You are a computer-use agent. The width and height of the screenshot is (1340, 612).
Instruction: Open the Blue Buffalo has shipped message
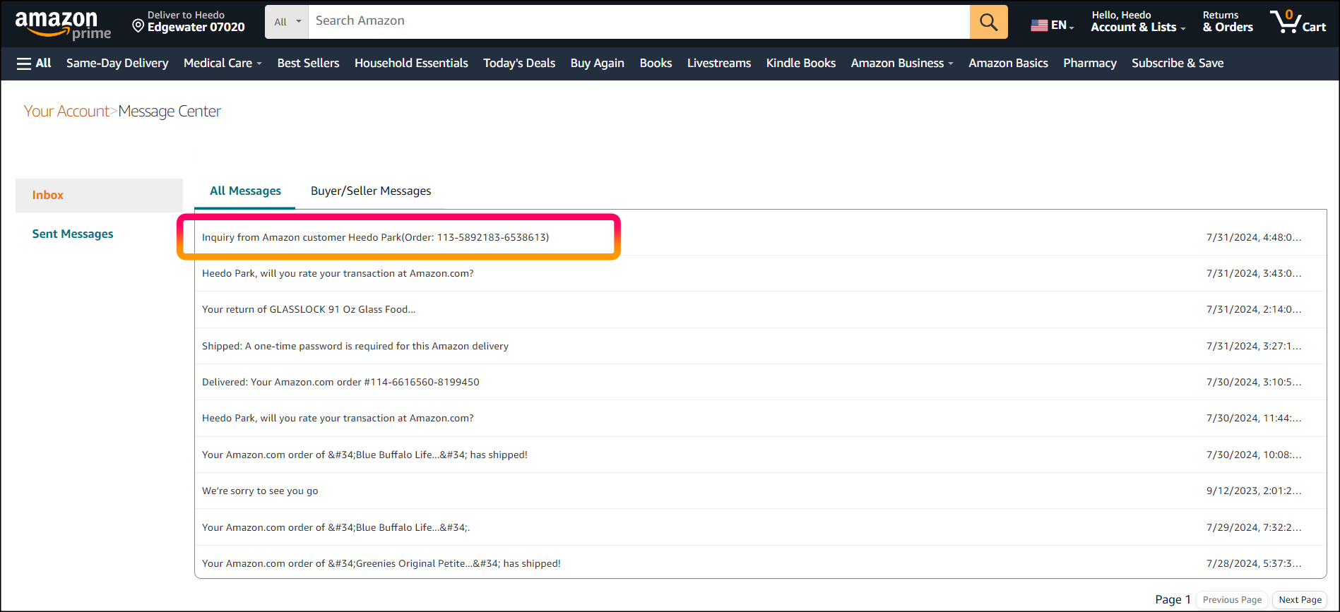760,455
